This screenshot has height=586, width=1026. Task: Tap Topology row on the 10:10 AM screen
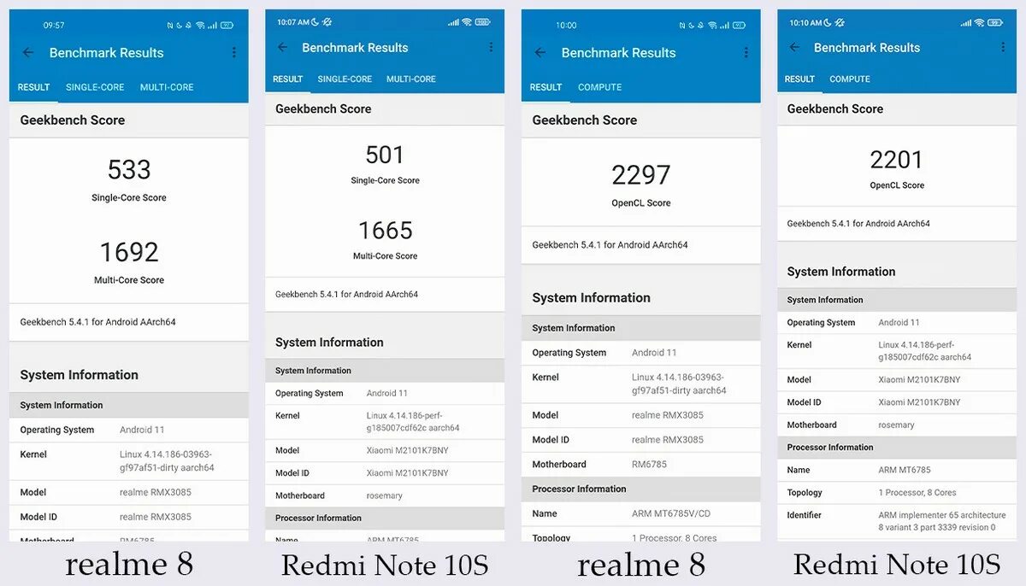click(x=897, y=493)
